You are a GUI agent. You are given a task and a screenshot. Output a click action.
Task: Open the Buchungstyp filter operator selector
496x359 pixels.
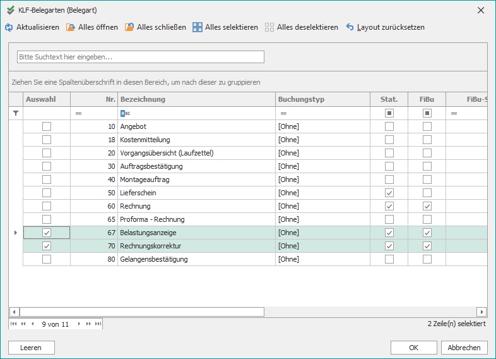284,113
